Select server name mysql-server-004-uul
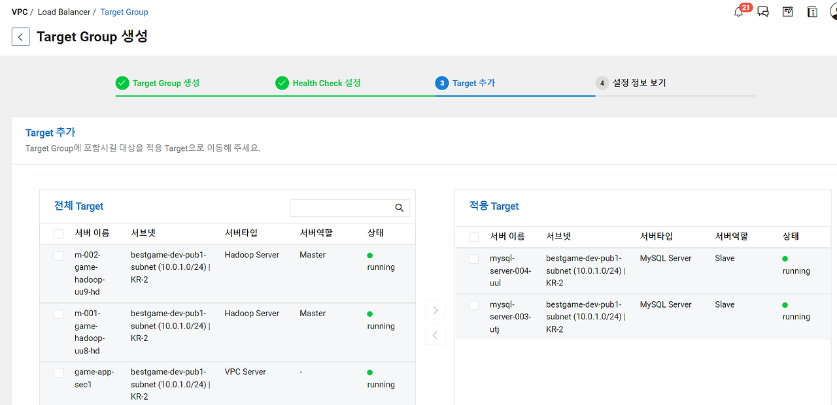The image size is (837, 405). click(x=511, y=270)
